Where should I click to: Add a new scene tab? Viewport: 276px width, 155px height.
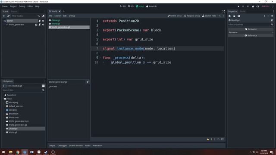click(64, 11)
